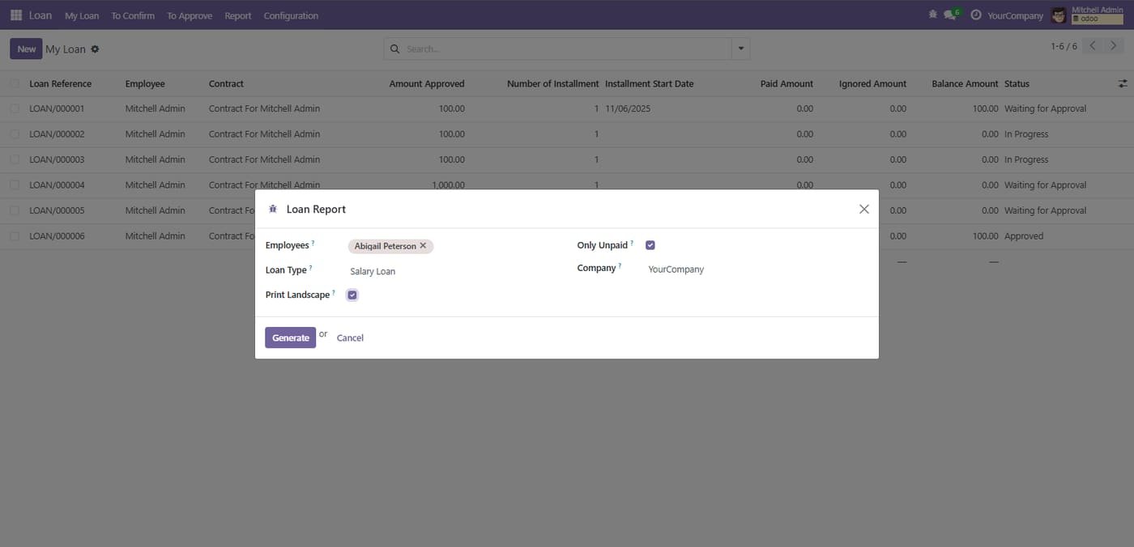This screenshot has width=1134, height=547.
Task: Sort by Loan Reference column header
Action: pos(60,83)
